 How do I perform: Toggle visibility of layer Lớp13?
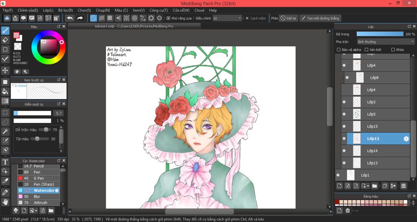344,163
